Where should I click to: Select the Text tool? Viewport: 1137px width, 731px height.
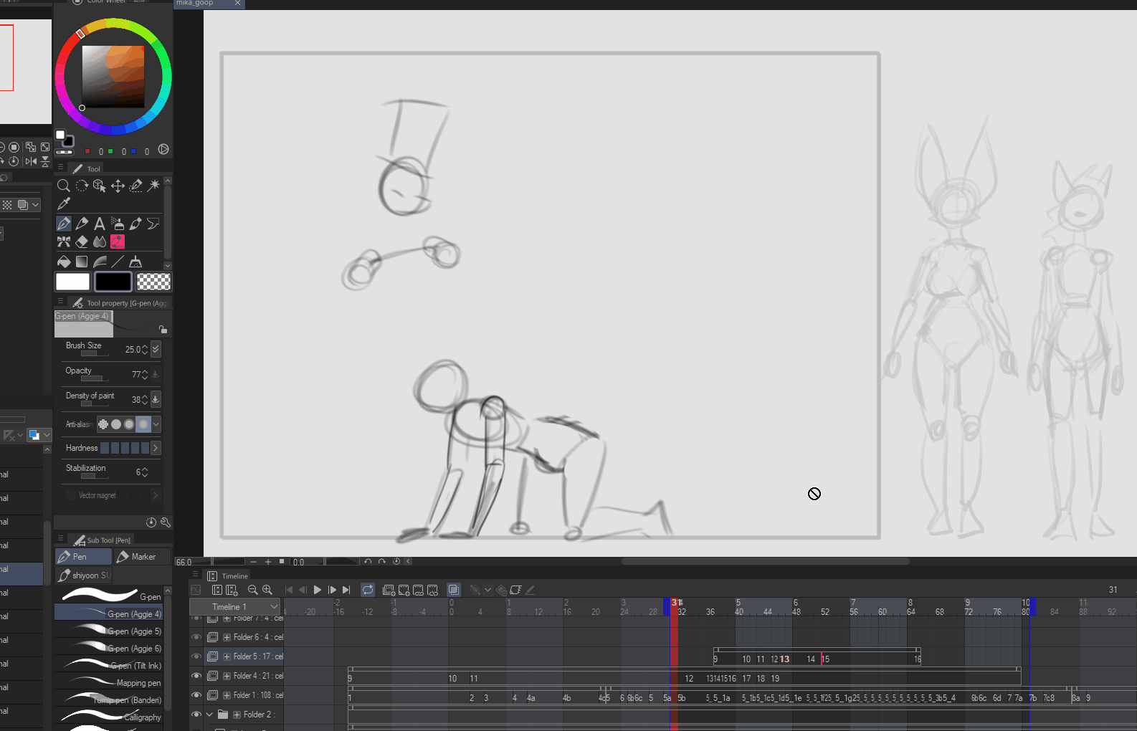point(100,224)
